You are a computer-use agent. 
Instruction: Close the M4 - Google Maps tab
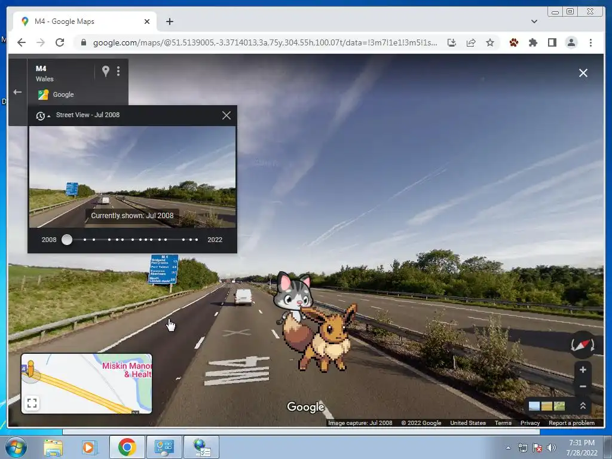click(147, 22)
